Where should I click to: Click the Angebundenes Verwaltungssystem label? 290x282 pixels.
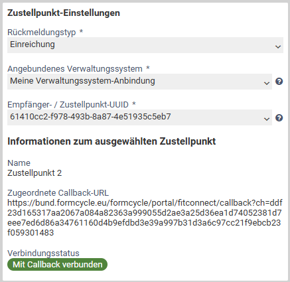(x=75, y=69)
